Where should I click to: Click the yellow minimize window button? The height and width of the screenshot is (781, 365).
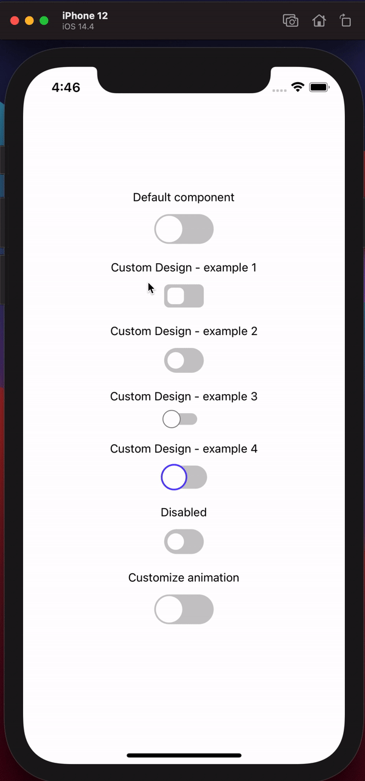click(29, 20)
